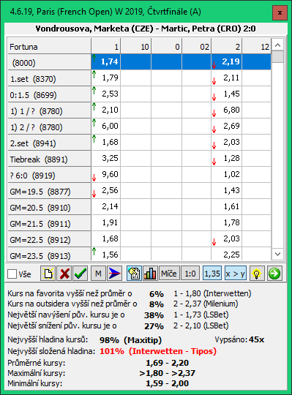Click odds 1,28 in Tiebreak row

pyautogui.click(x=226, y=159)
